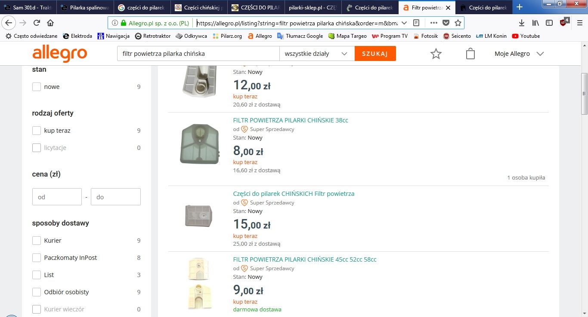Image resolution: width=588 pixels, height=317 pixels.
Task: Toggle reader view in the address bar
Action: point(416,23)
